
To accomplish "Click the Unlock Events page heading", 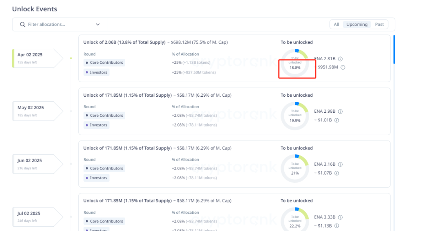I will tap(34, 9).
